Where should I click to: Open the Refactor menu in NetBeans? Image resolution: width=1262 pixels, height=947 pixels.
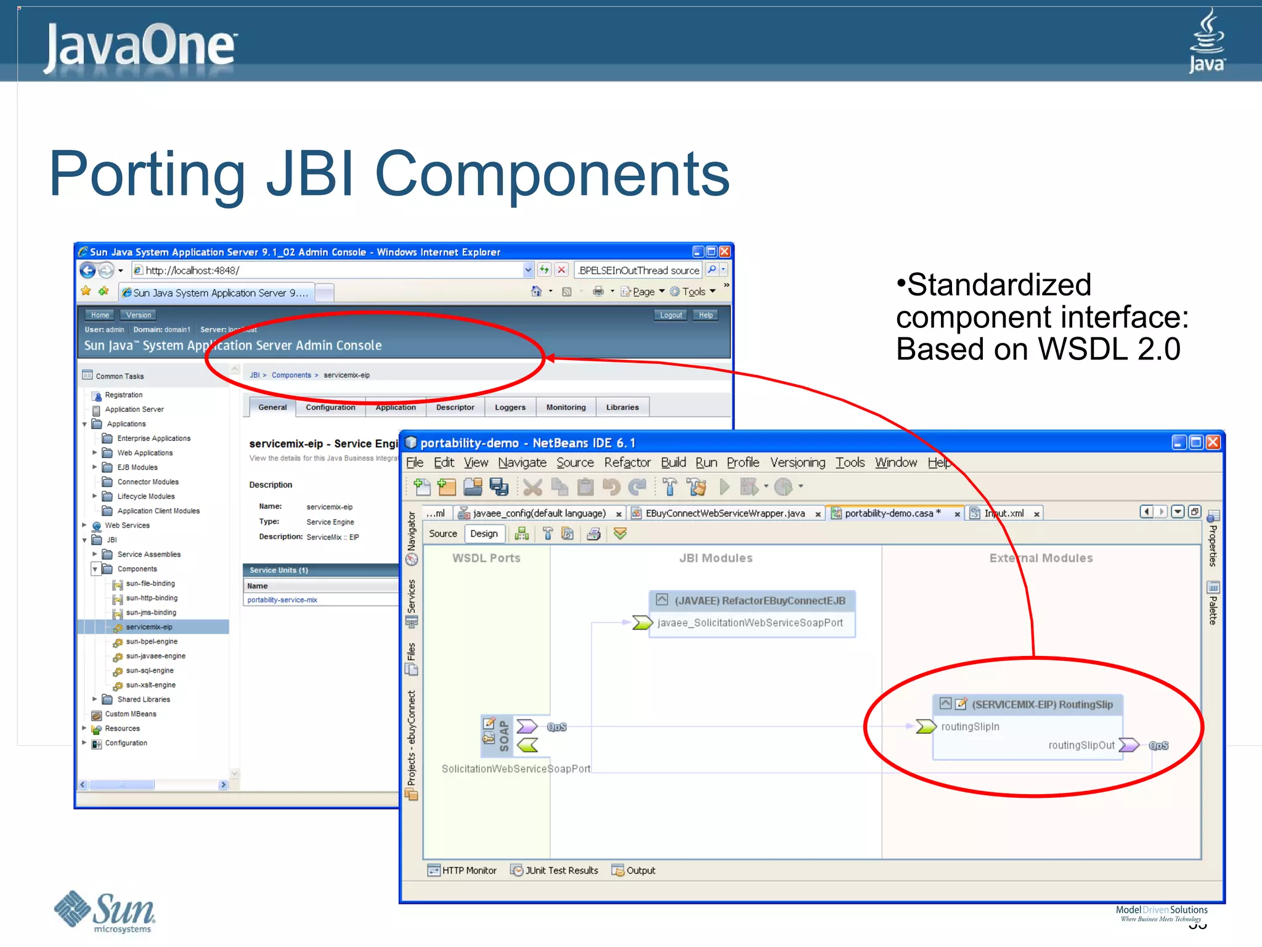click(627, 462)
